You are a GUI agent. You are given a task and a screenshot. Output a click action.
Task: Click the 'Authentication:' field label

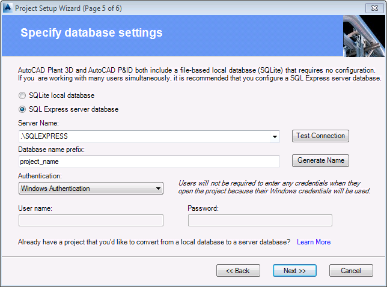tap(40, 176)
